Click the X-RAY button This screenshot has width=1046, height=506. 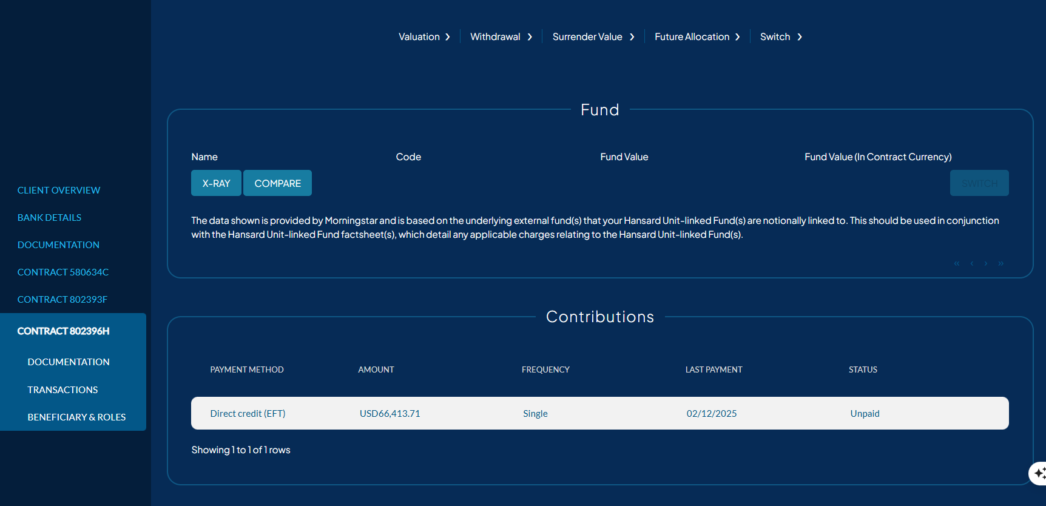pyautogui.click(x=216, y=183)
